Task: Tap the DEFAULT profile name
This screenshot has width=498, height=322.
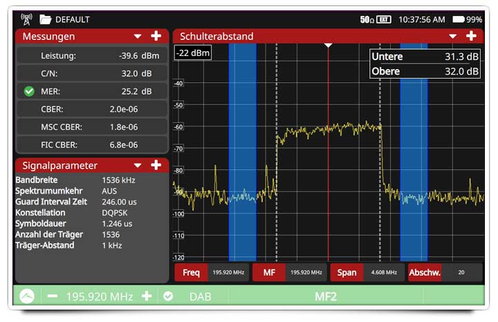Action: click(73, 19)
